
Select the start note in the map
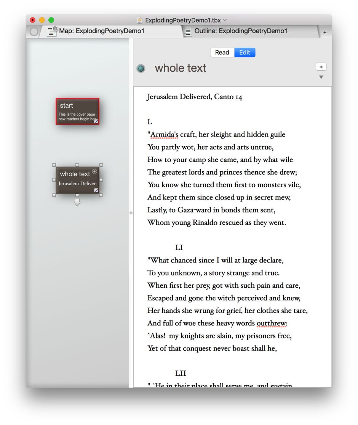[x=77, y=111]
